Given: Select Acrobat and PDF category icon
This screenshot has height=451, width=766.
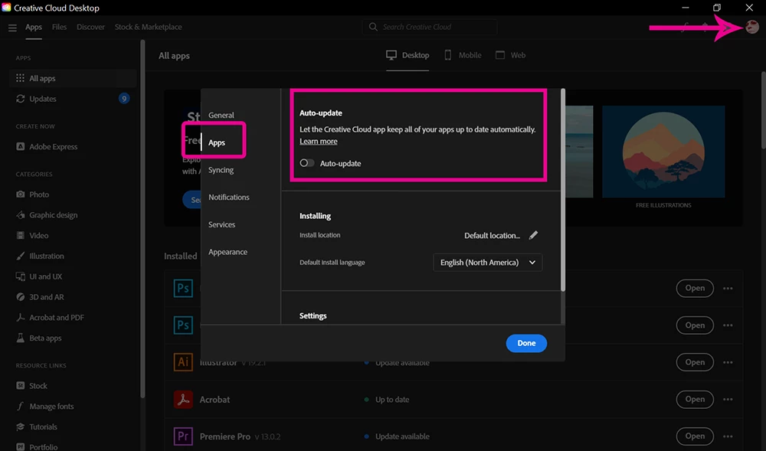Looking at the screenshot, I should tap(21, 317).
